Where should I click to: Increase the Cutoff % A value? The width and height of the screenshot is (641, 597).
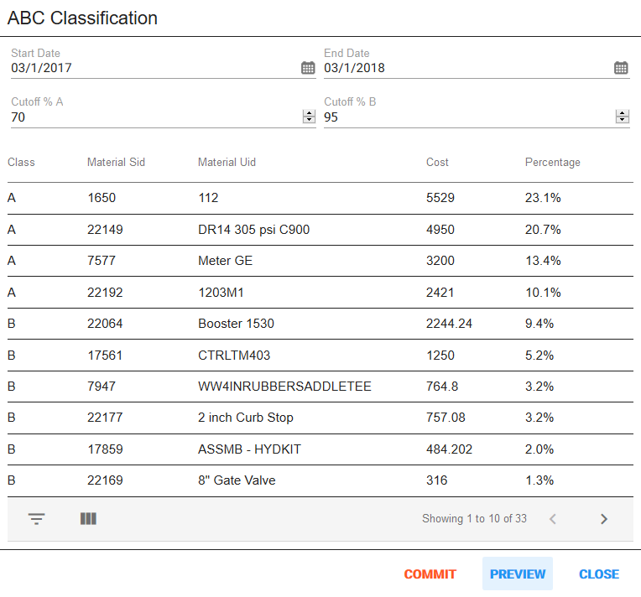(x=309, y=114)
